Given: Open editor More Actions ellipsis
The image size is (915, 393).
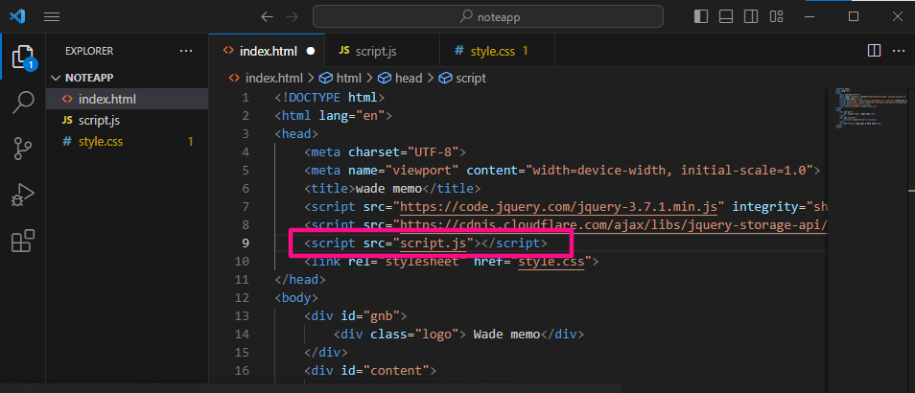Looking at the screenshot, I should (898, 51).
